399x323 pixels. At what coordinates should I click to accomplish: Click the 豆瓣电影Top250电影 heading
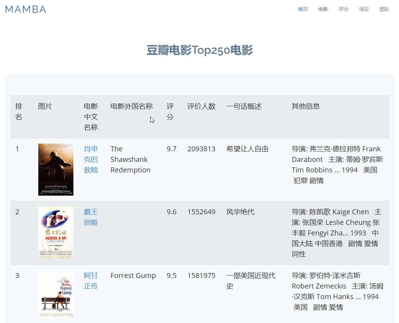[x=199, y=50]
